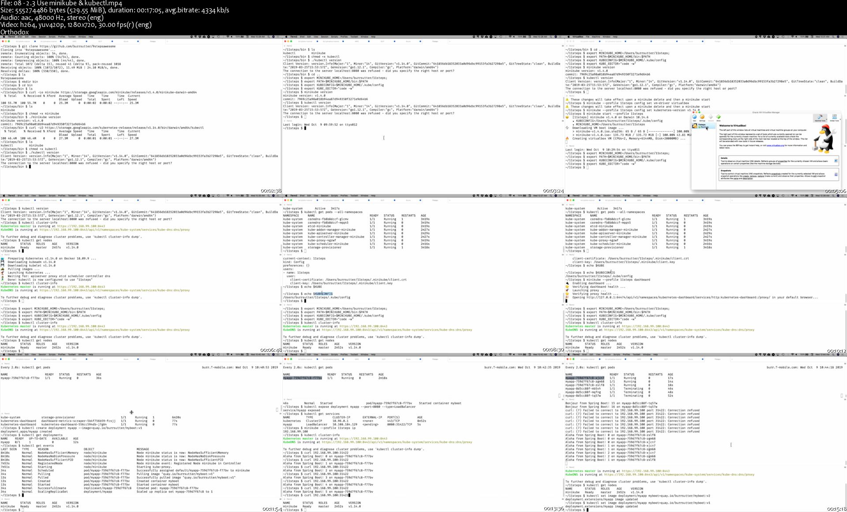Select Machine Tools in VirtualBox Manager
The image size is (847, 512).
pos(820,117)
